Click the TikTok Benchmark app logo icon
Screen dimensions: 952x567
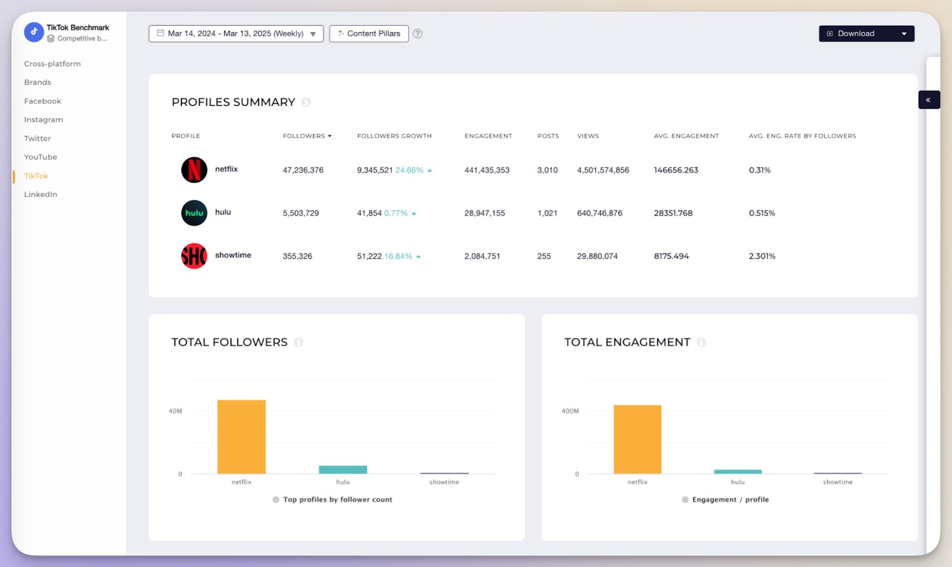[34, 32]
